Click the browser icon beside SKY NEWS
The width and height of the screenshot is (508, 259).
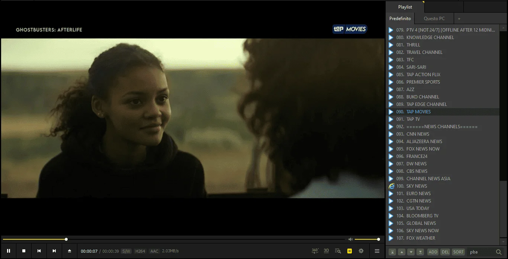(x=391, y=186)
